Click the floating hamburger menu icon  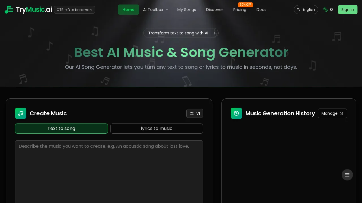tap(347, 175)
